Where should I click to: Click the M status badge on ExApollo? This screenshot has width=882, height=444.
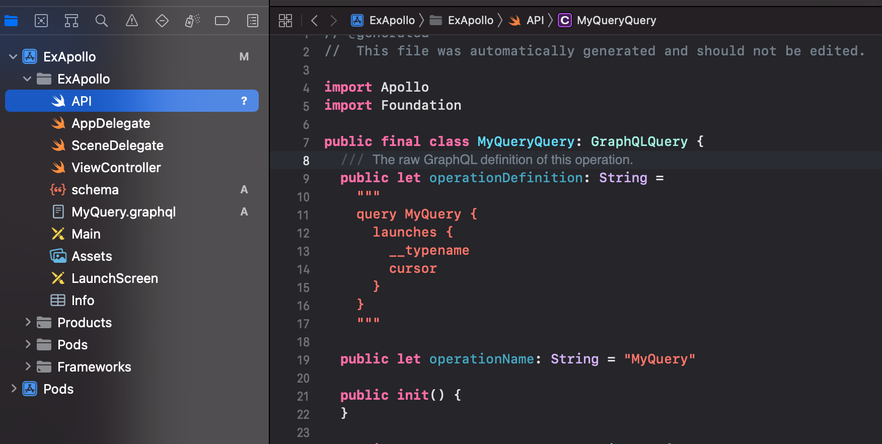(244, 57)
